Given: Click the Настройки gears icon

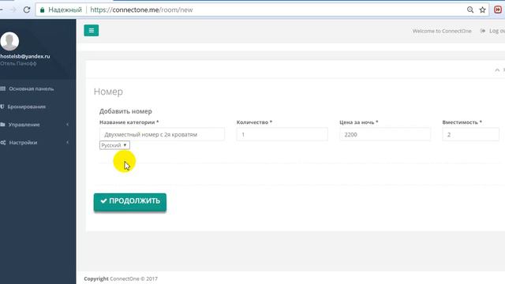Looking at the screenshot, I should tap(3, 142).
